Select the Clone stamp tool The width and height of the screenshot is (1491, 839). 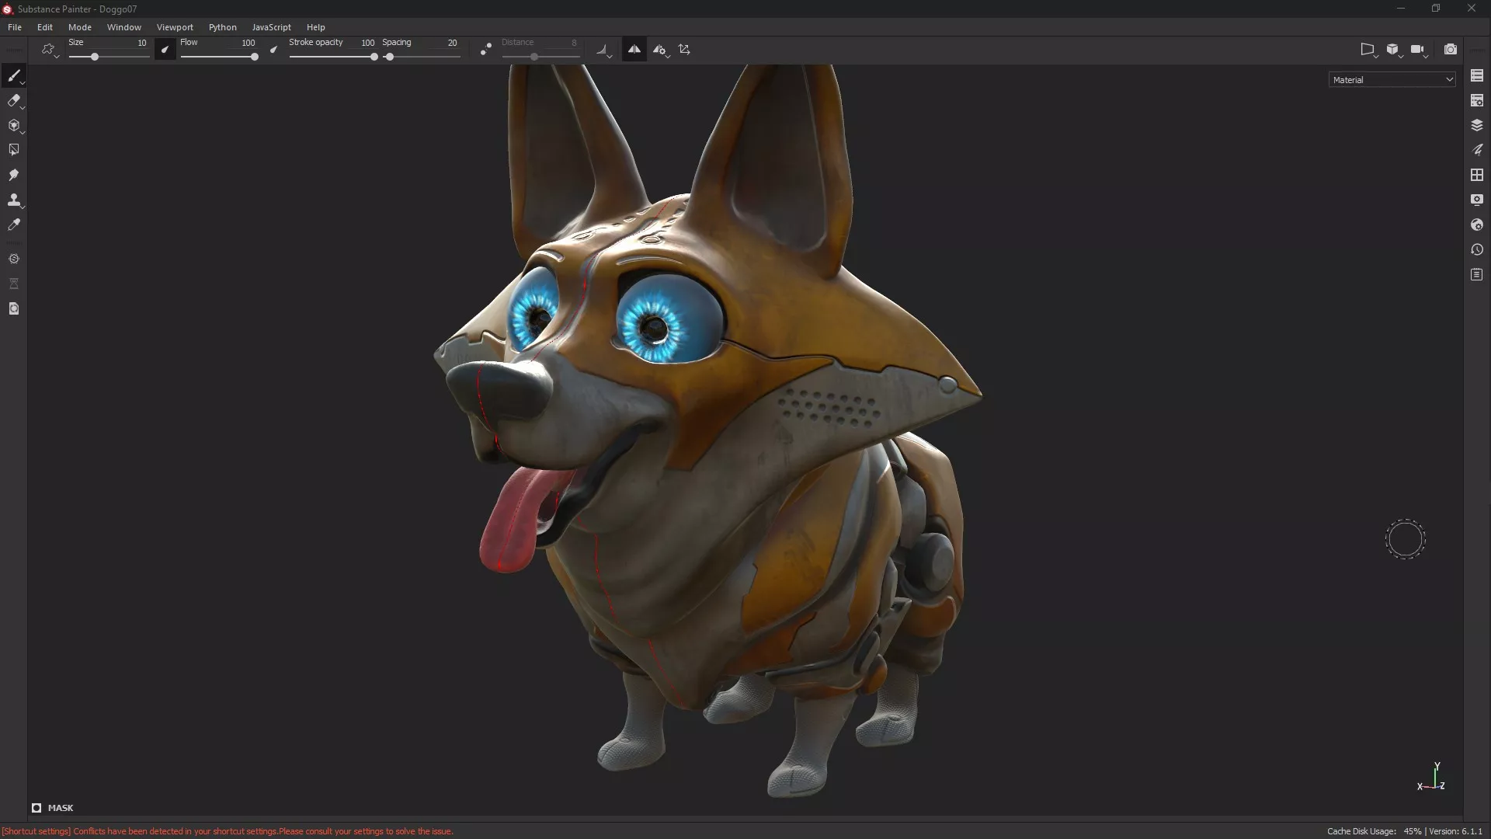tap(13, 200)
